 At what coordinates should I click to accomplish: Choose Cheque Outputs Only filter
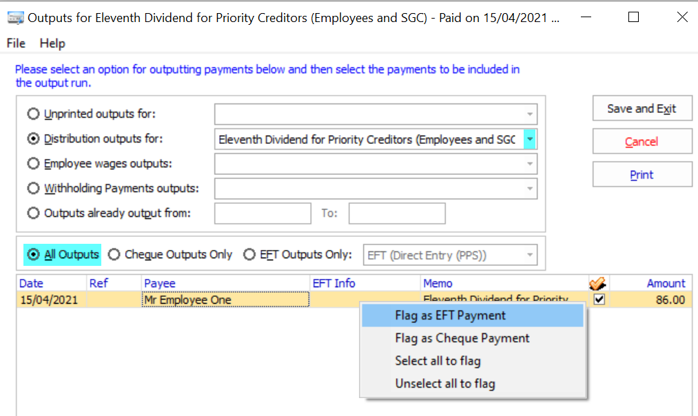pyautogui.click(x=114, y=255)
